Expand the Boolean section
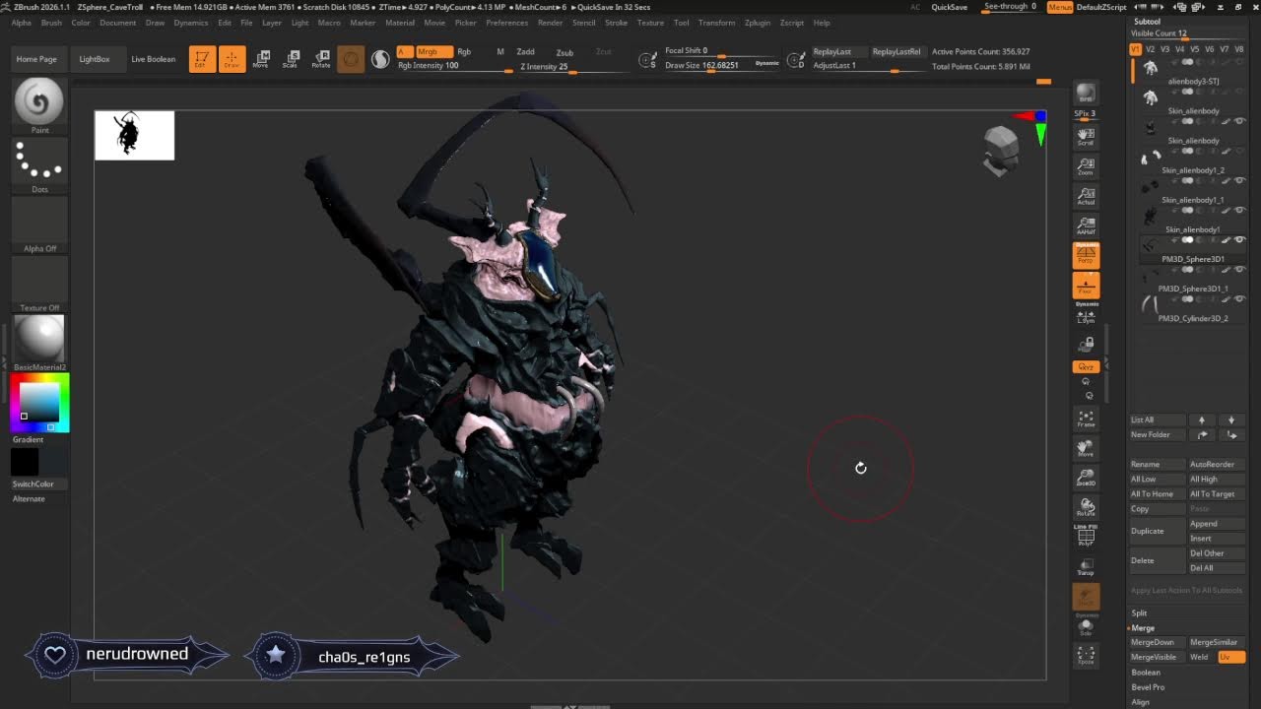Image resolution: width=1261 pixels, height=709 pixels. tap(1146, 672)
